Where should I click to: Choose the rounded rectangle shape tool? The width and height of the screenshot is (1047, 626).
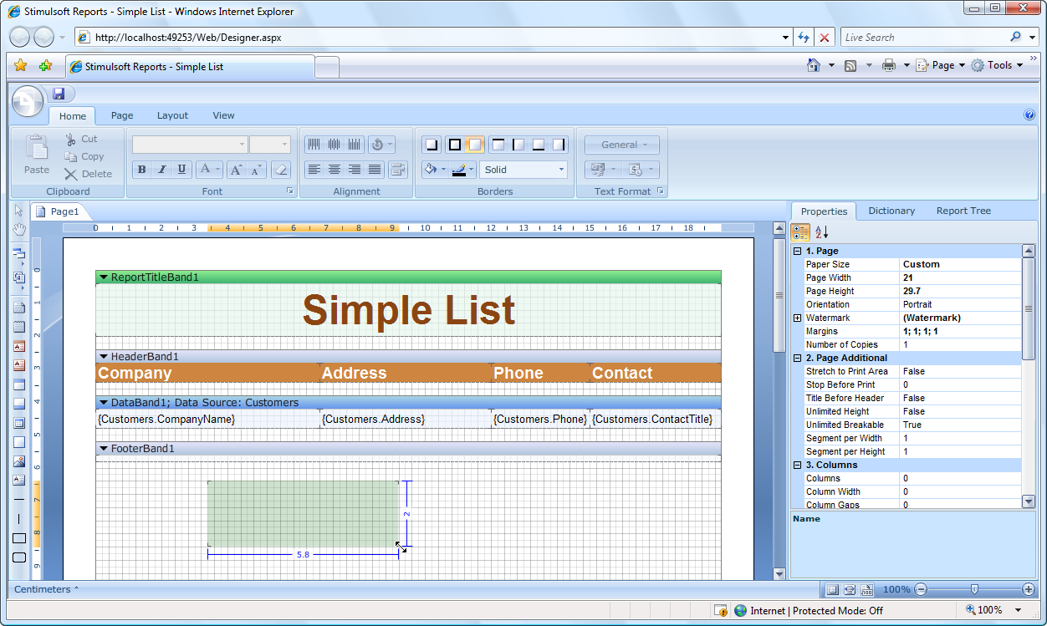click(x=19, y=557)
